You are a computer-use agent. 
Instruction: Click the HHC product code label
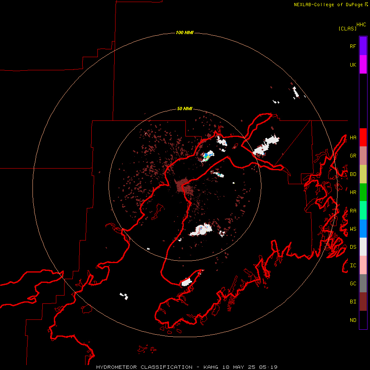coord(361,25)
